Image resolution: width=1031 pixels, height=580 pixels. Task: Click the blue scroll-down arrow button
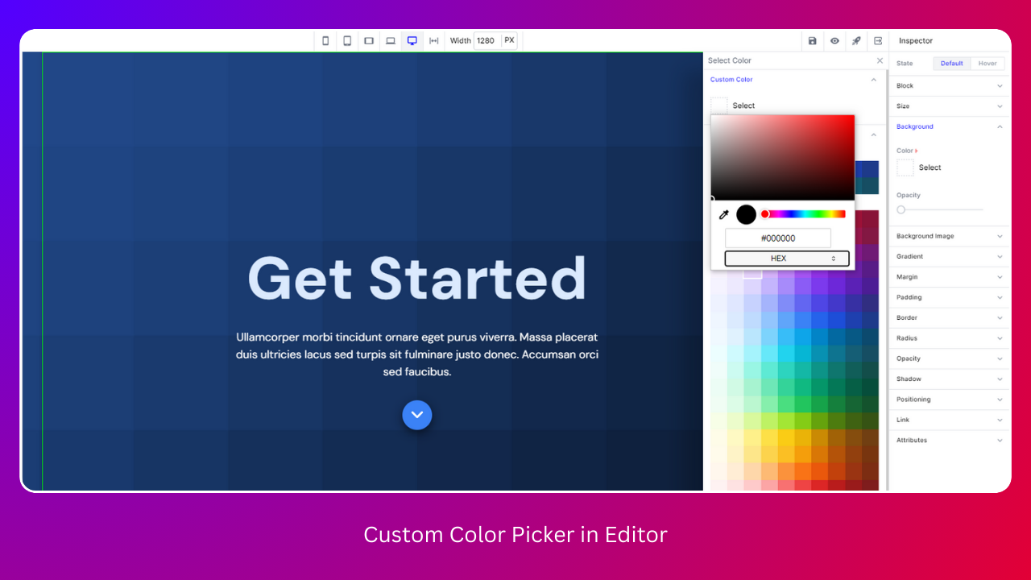click(x=417, y=415)
